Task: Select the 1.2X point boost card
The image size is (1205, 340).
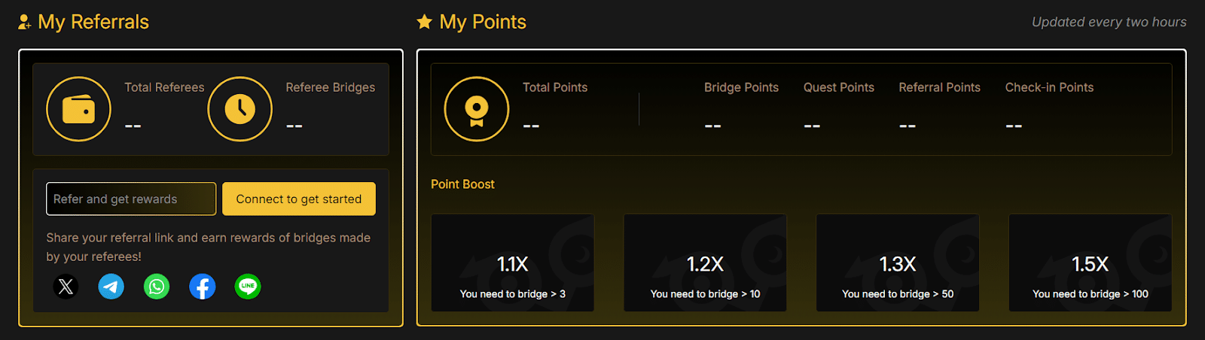Action: (x=706, y=263)
